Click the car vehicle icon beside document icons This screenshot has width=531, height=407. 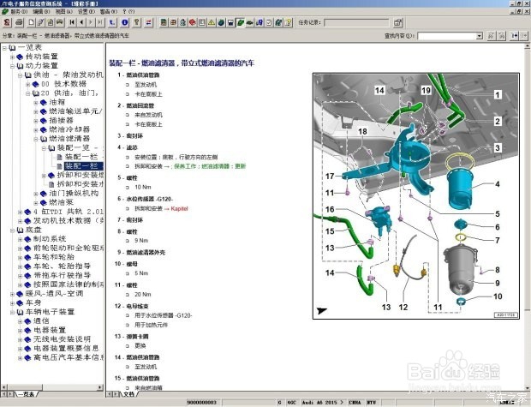coord(60,22)
